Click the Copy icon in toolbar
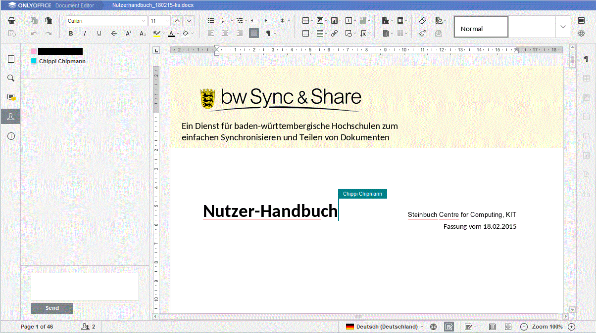Screen dimensions: 596x334 [34, 20]
